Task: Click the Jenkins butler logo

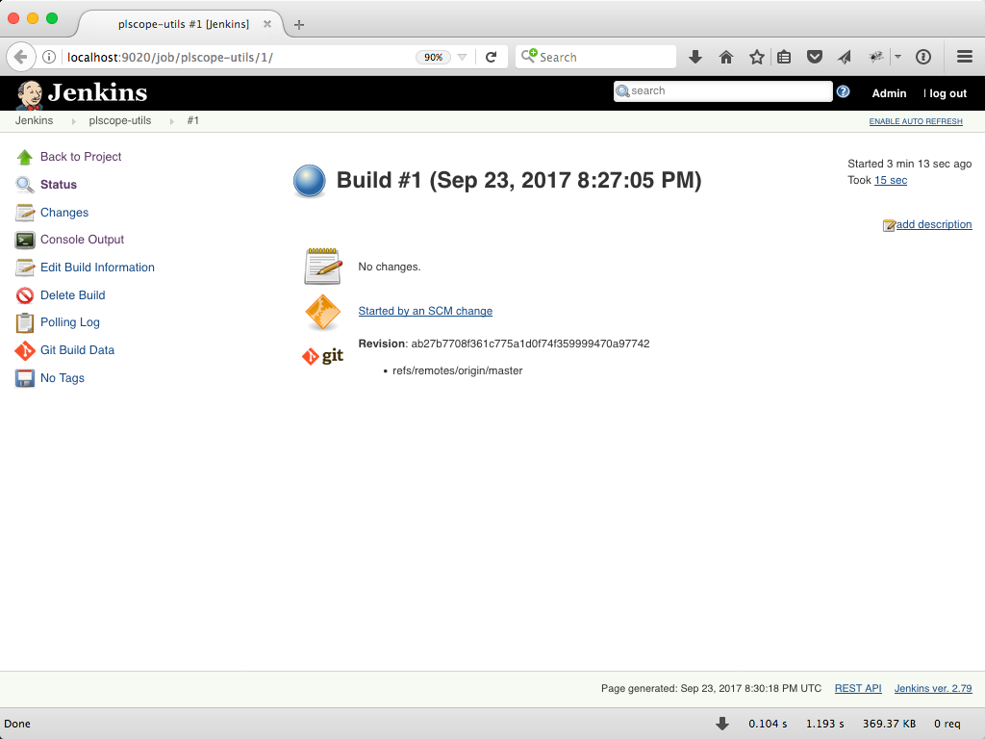Action: point(30,94)
